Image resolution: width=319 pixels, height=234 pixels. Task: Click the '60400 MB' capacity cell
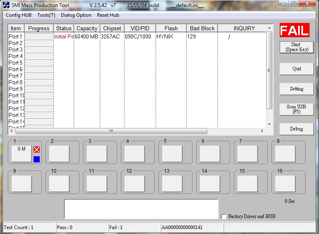pyautogui.click(x=86, y=36)
